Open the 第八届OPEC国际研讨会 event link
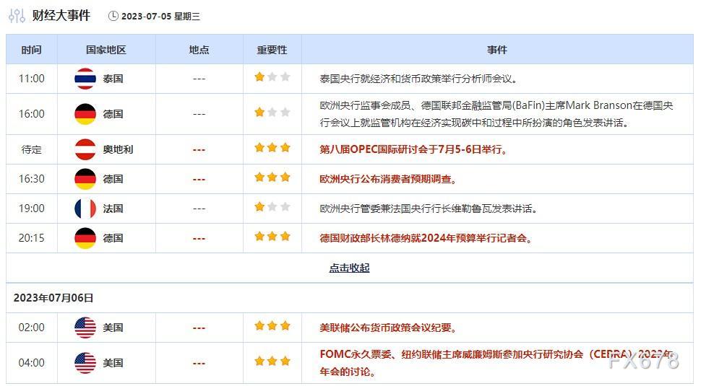Viewport: 701px width, 386px height. [x=415, y=149]
